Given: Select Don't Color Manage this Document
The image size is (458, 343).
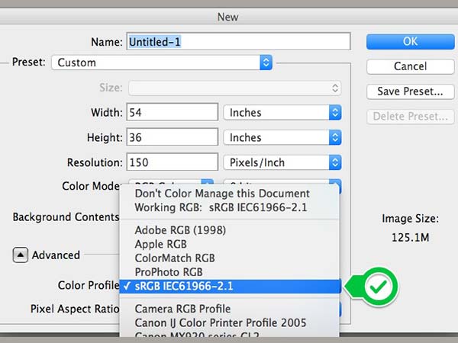Looking at the screenshot, I should [x=221, y=194].
